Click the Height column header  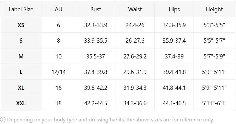(x=214, y=9)
